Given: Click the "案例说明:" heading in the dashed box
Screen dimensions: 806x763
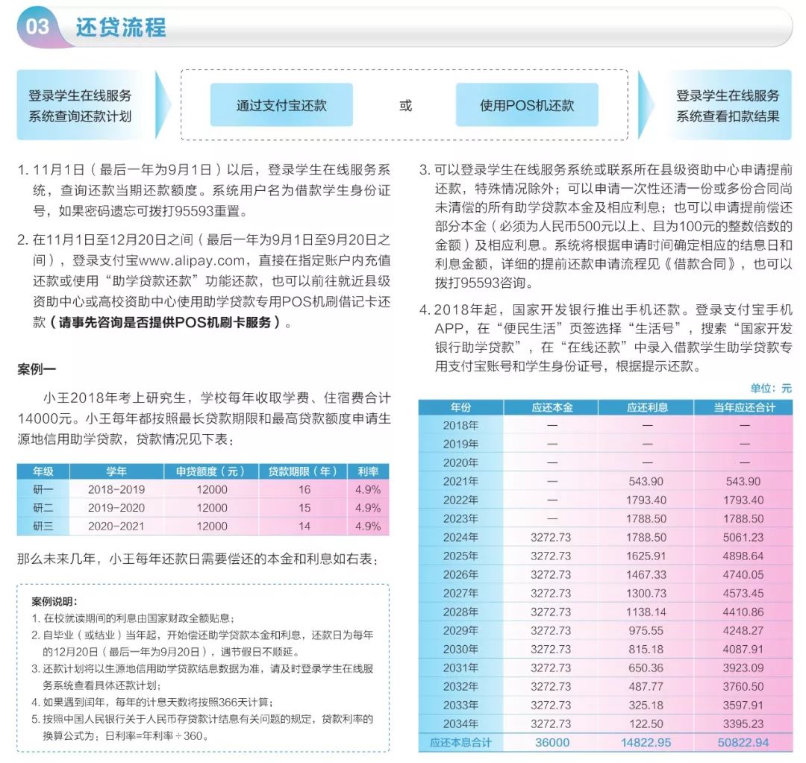Looking at the screenshot, I should pos(54,602).
